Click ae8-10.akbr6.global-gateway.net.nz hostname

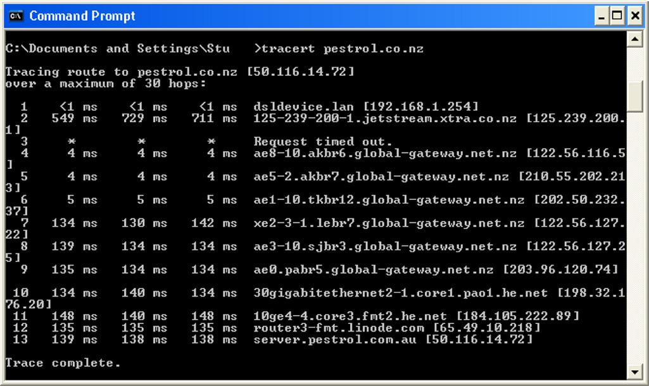tap(385, 154)
